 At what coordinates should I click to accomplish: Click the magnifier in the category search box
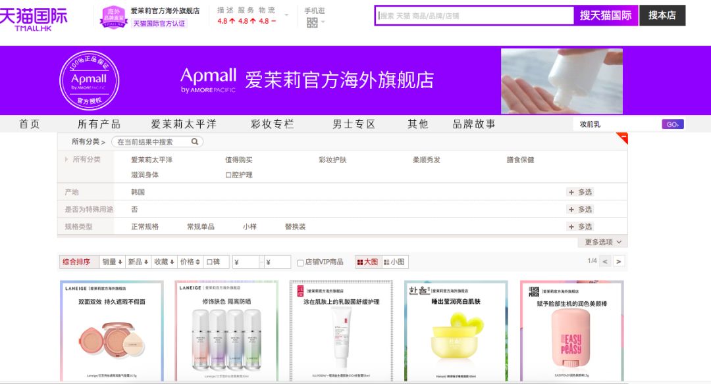pos(194,142)
